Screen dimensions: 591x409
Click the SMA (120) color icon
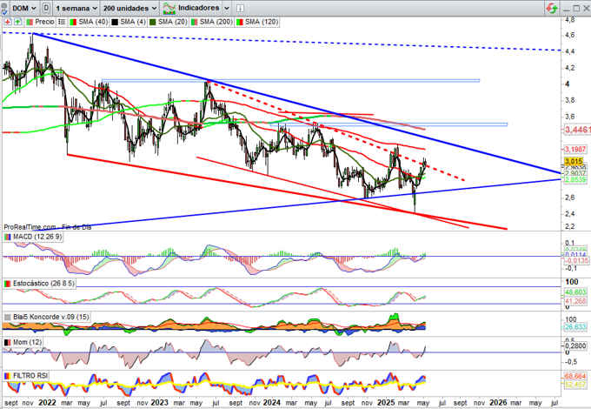point(239,22)
